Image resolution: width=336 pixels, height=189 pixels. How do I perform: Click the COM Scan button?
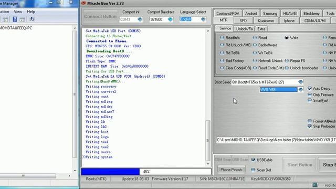click(x=223, y=160)
